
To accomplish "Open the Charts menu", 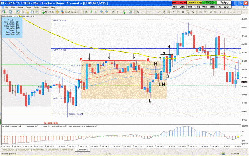I will pyautogui.click(x=28, y=8).
